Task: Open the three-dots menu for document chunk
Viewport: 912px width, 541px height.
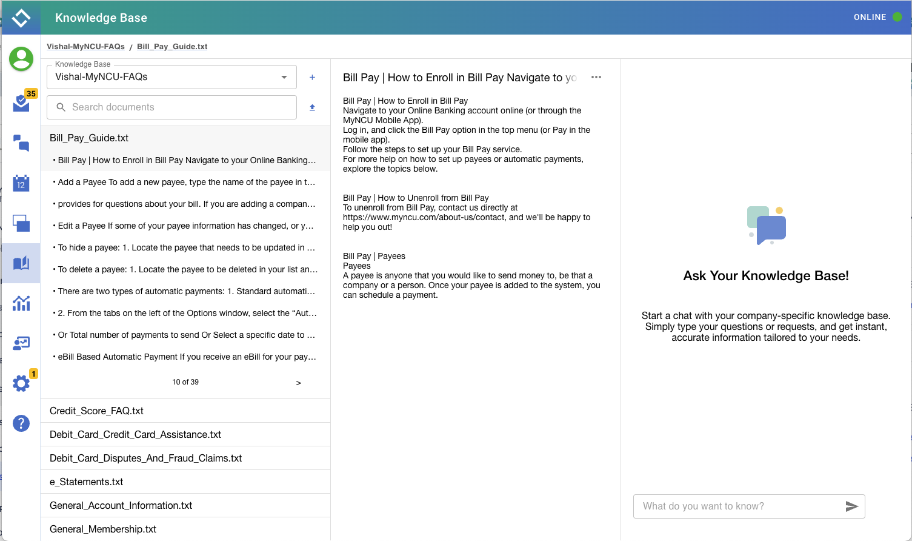Action: point(596,77)
